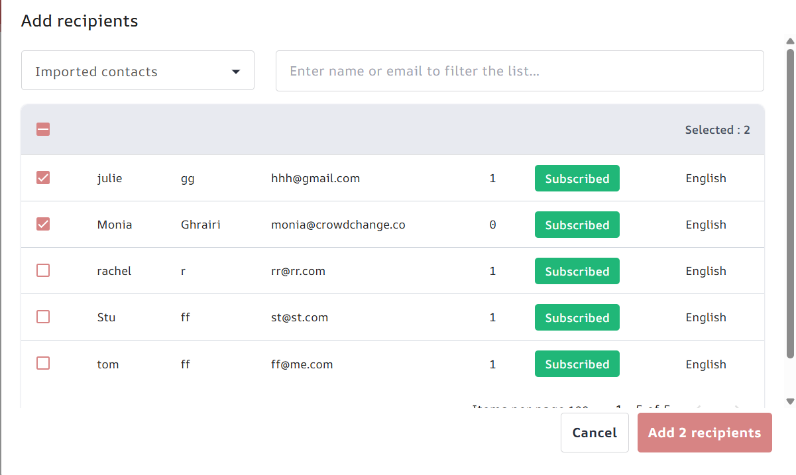
Task: Click the Selected : 2 counter
Action: click(717, 130)
